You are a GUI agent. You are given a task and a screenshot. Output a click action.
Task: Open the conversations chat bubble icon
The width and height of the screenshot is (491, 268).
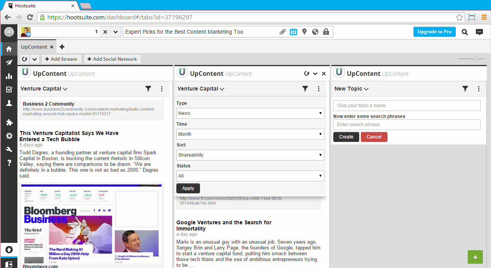479,32
